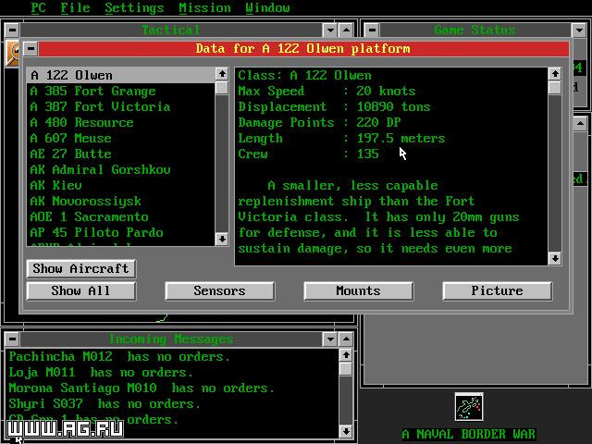The height and width of the screenshot is (444, 592).
Task: Click the Show Aircraft button
Action: [x=81, y=268]
